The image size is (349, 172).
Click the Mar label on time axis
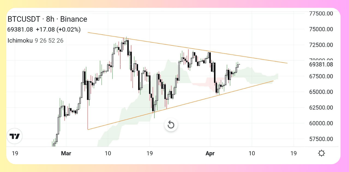[66, 153]
